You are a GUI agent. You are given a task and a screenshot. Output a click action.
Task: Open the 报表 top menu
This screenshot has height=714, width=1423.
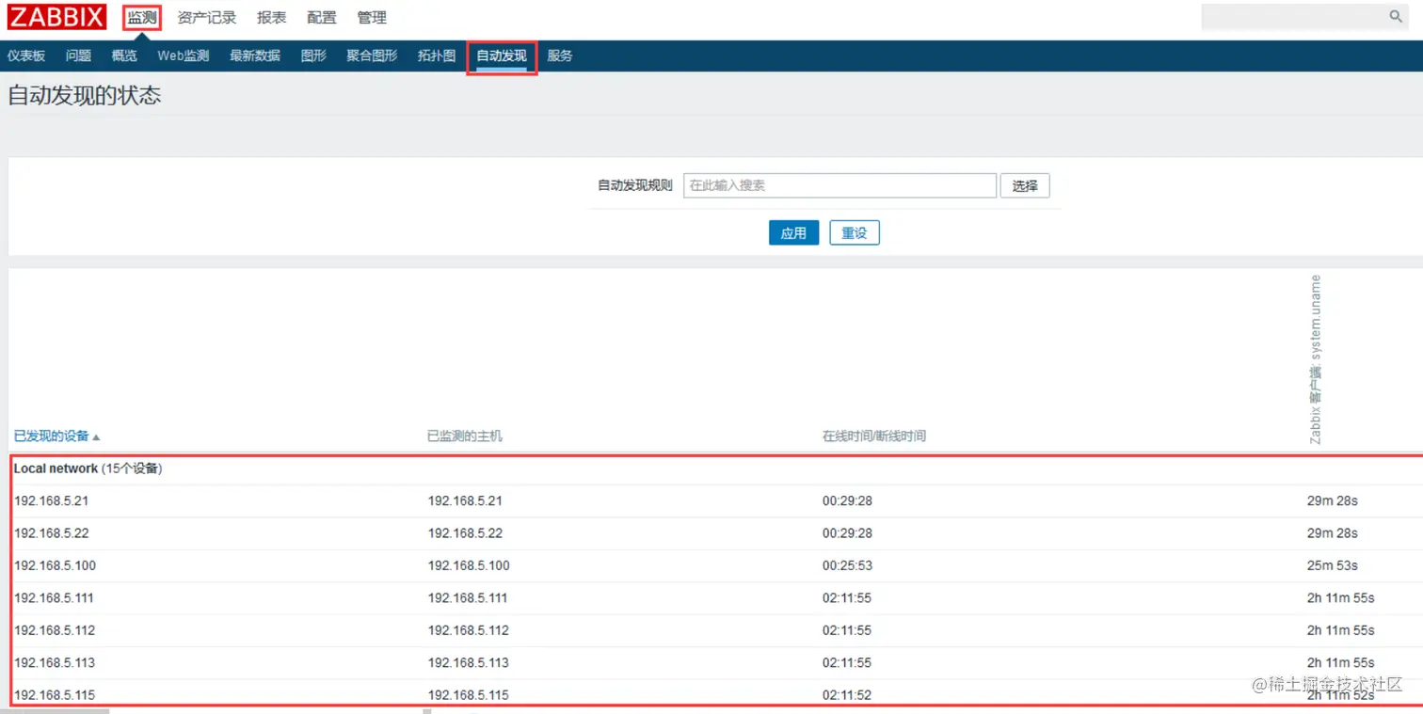(271, 18)
